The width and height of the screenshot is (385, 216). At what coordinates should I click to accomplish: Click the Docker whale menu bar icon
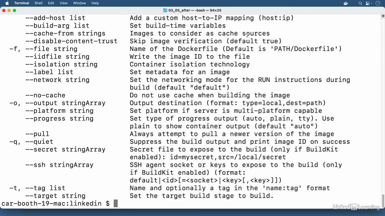coord(346,3)
